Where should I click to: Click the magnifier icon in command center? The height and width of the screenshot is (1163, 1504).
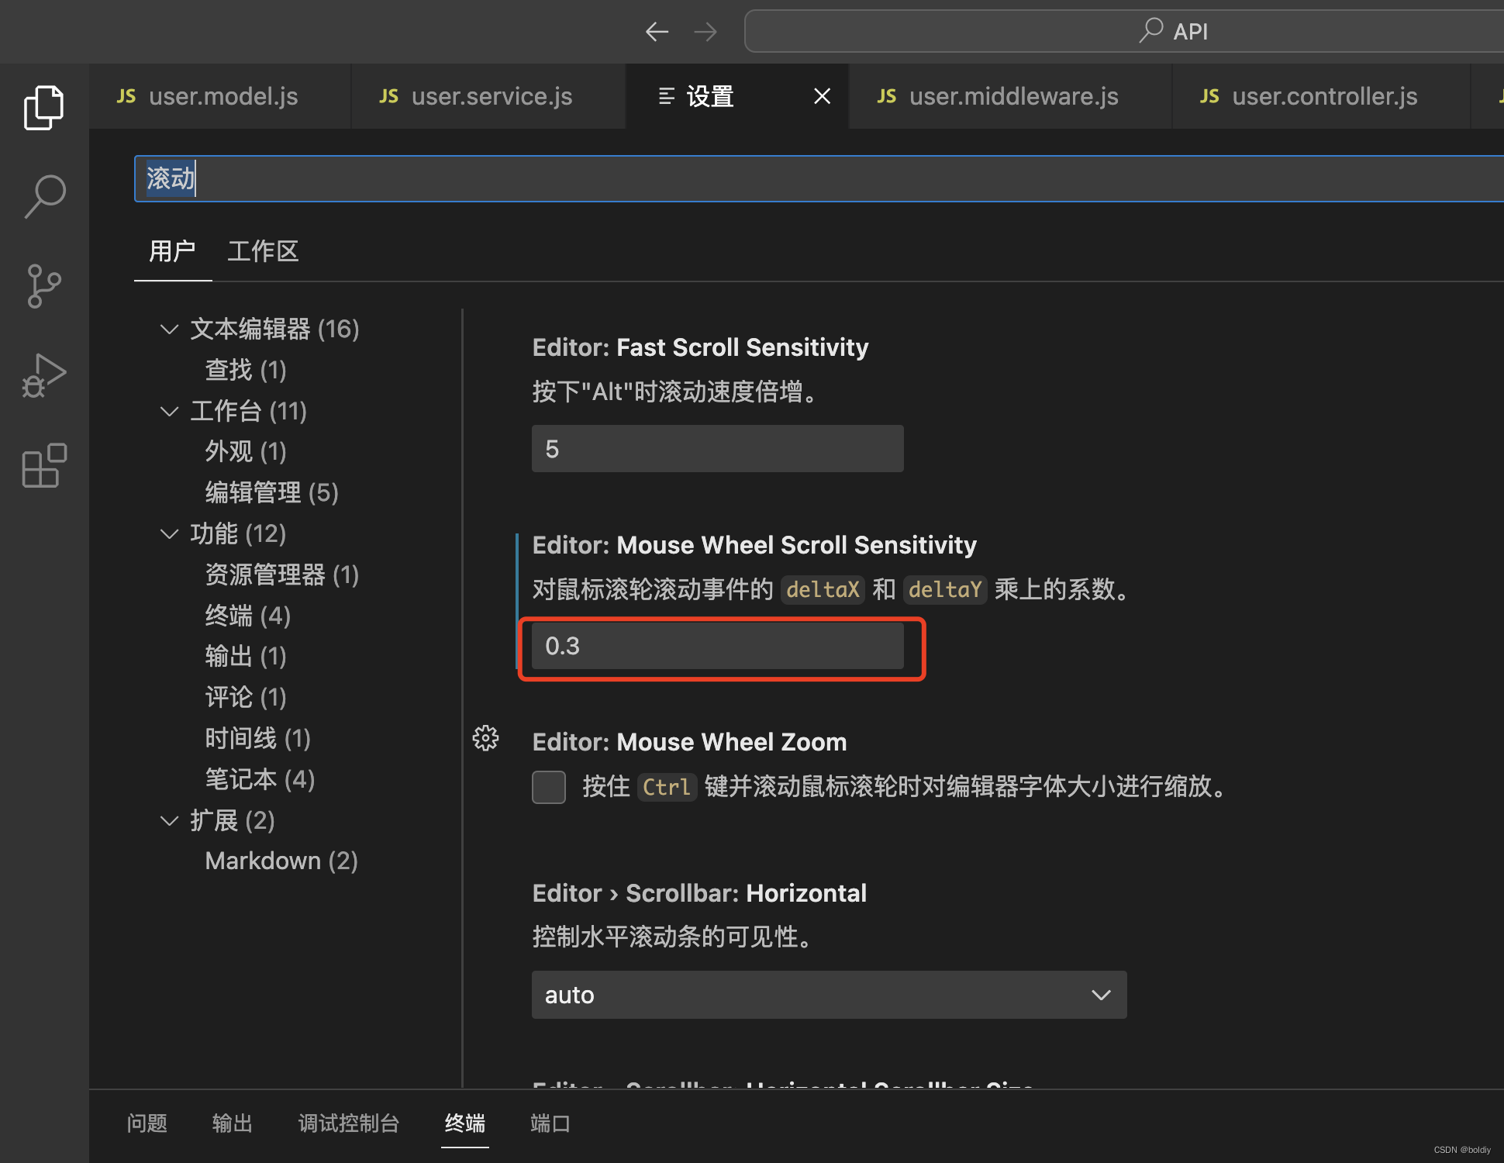[x=1151, y=31]
